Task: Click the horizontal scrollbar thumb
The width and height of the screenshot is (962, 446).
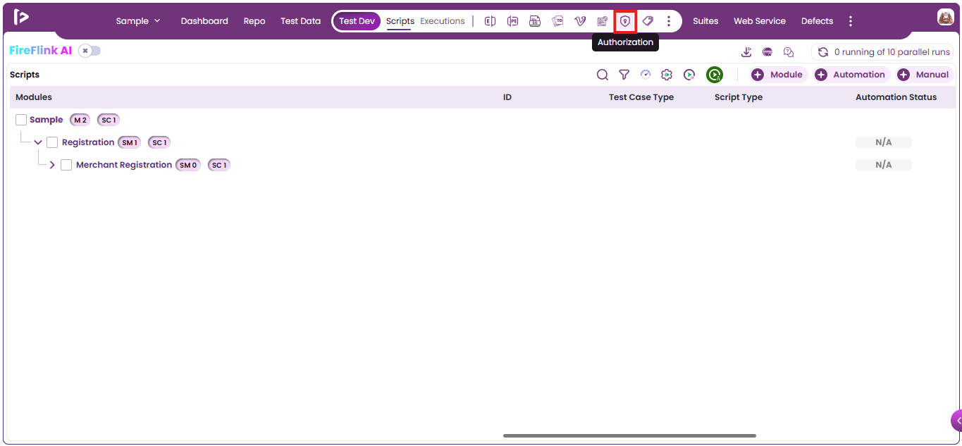Action: tap(629, 435)
